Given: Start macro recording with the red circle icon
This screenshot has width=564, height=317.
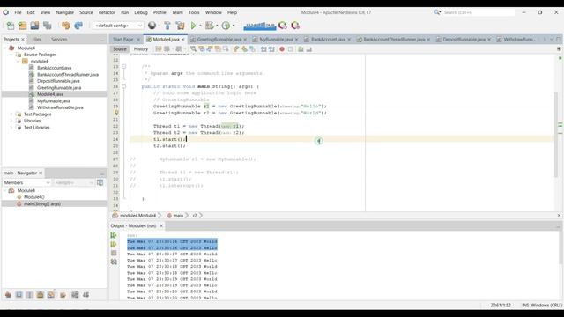Looking at the screenshot, I should (x=282, y=49).
